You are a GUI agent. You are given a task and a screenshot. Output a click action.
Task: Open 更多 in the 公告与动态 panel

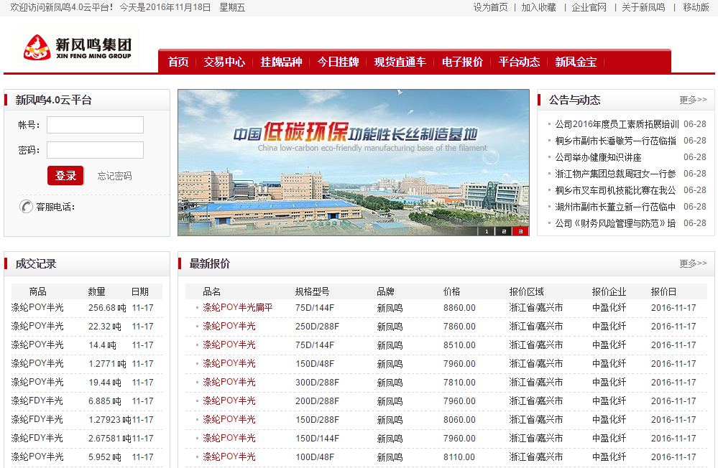[693, 100]
